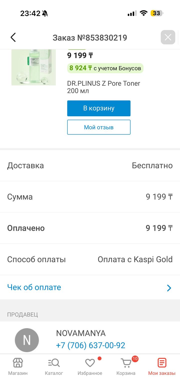Tap the DR.PLINUS toner product image
180x392 pixels.
tap(33, 67)
